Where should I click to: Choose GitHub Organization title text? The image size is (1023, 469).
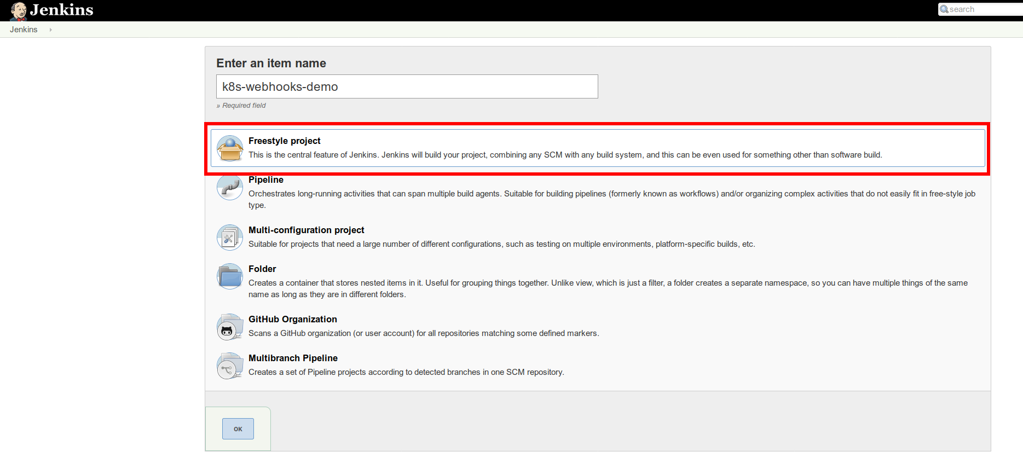292,319
